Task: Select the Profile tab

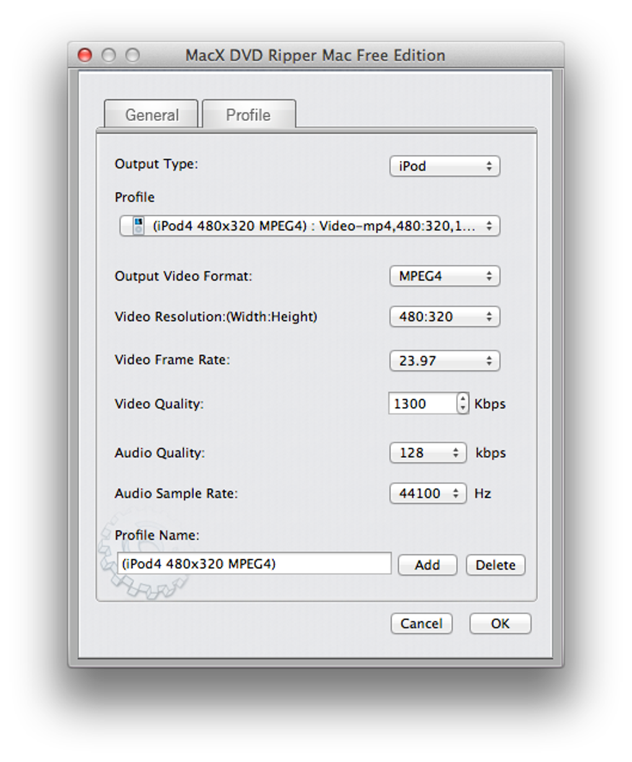Action: (x=248, y=115)
